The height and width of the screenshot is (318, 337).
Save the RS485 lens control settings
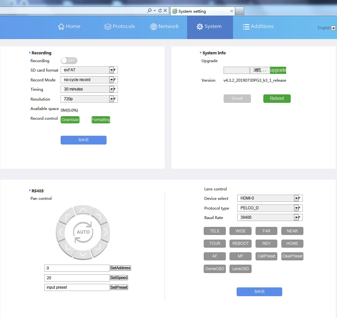pos(259,292)
